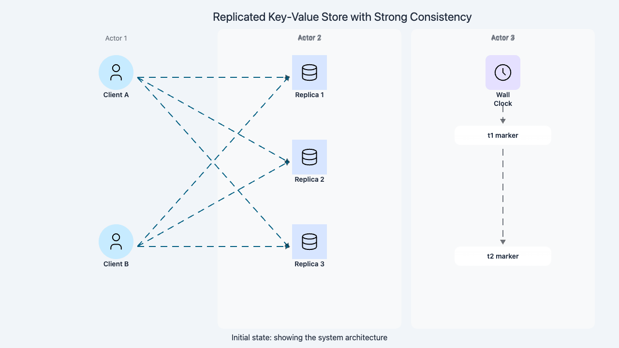Click the Replica 3 text label
The height and width of the screenshot is (348, 619).
309,264
